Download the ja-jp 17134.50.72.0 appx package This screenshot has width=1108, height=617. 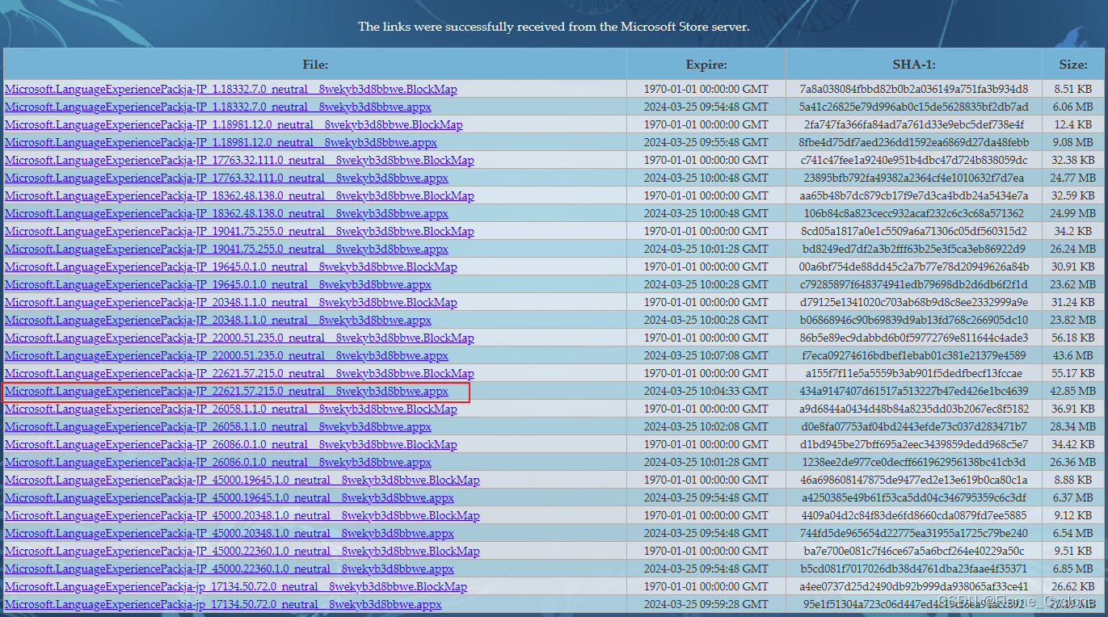pos(223,604)
